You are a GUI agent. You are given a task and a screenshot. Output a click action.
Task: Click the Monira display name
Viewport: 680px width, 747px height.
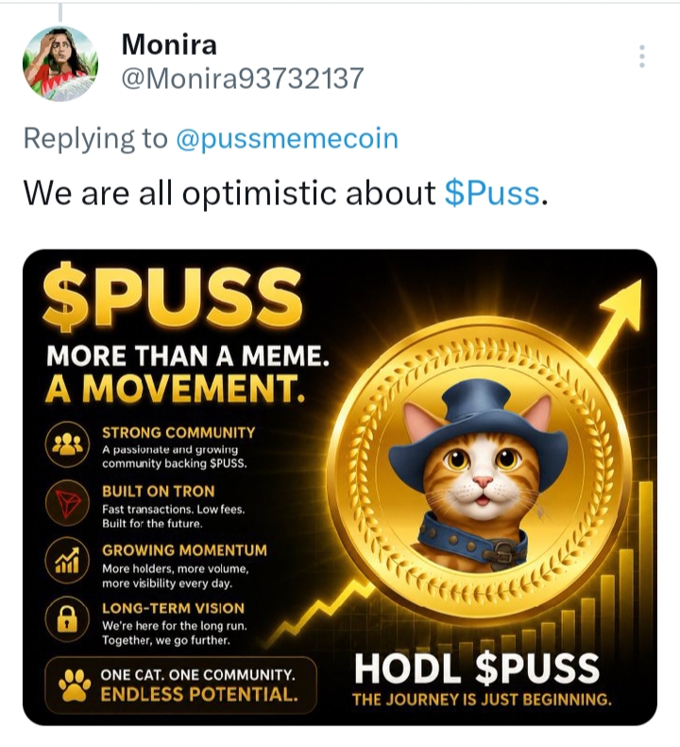[169, 44]
